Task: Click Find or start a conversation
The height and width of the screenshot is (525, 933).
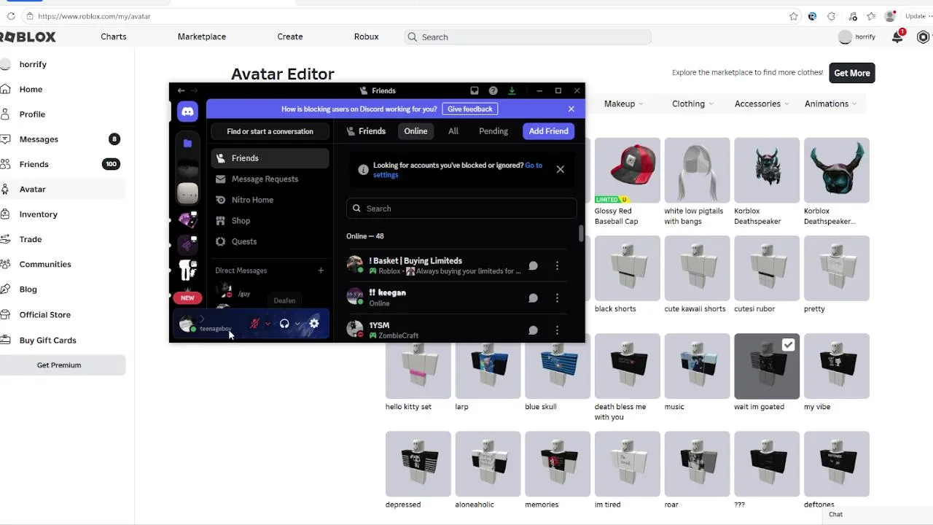Action: [270, 131]
